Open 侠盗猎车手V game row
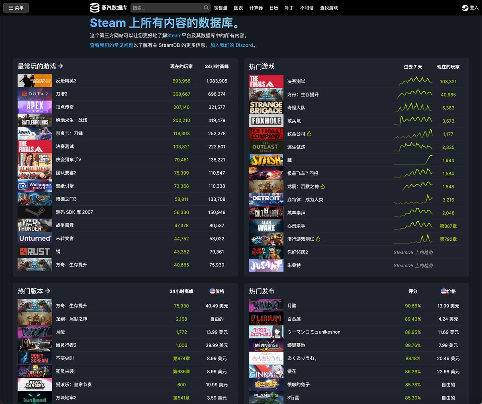The height and width of the screenshot is (404, 482). (125, 160)
